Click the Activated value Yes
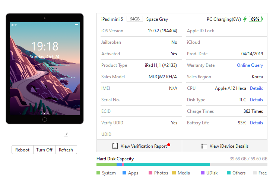The width and height of the screenshot is (276, 183). tap(174, 54)
